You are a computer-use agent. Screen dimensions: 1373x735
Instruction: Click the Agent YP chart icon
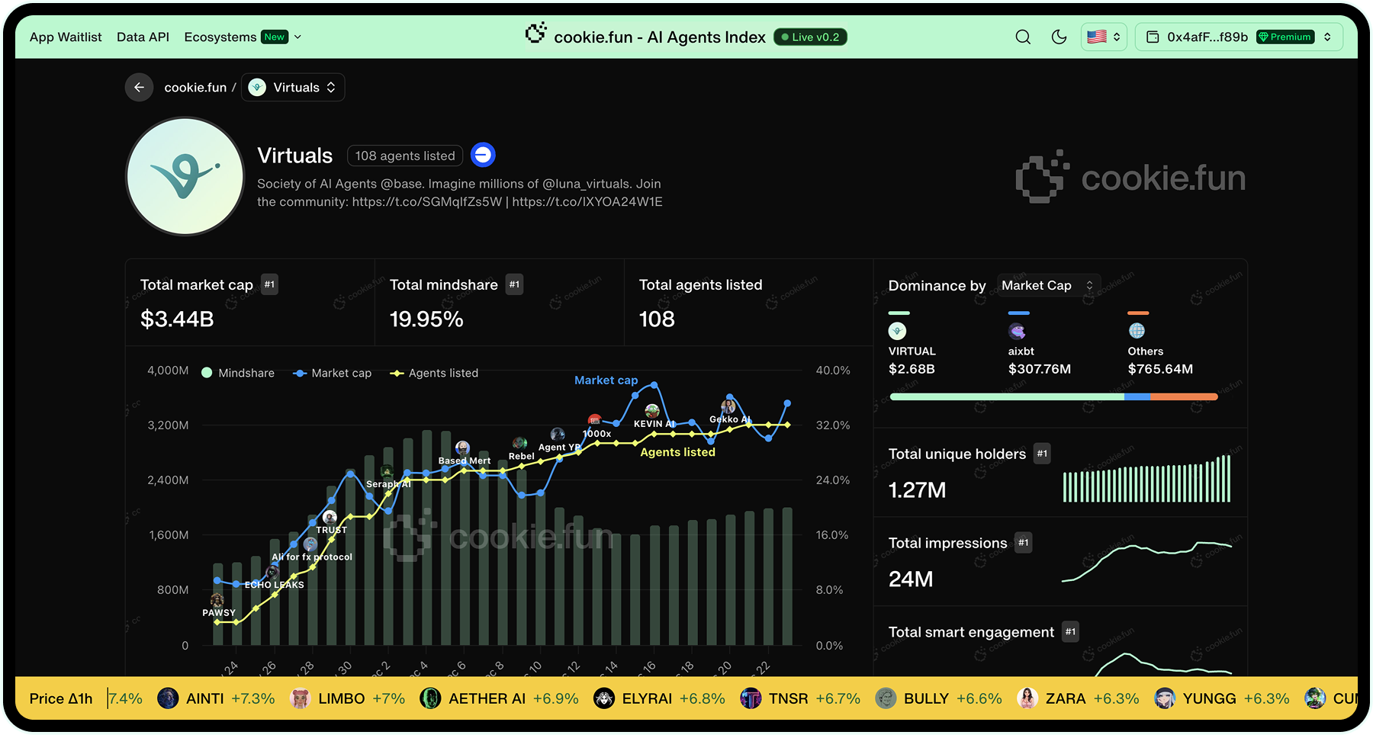pos(558,435)
